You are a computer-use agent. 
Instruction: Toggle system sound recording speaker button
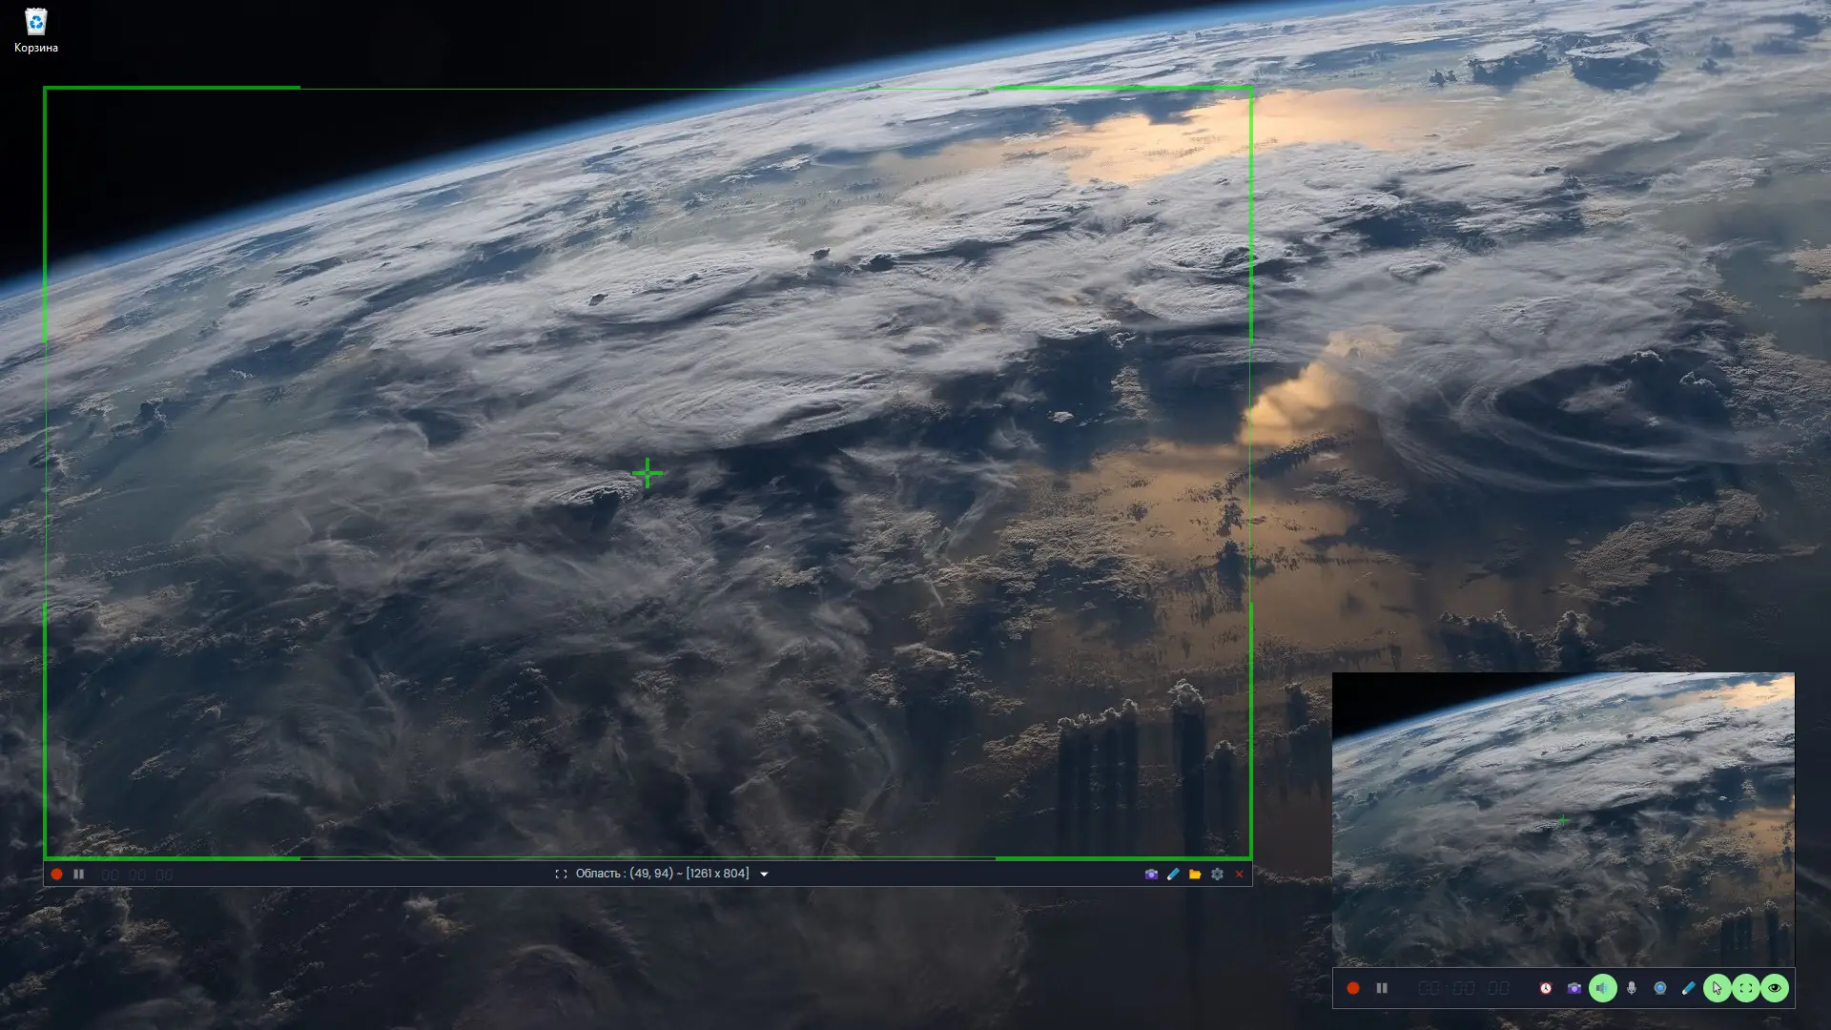pyautogui.click(x=1602, y=988)
